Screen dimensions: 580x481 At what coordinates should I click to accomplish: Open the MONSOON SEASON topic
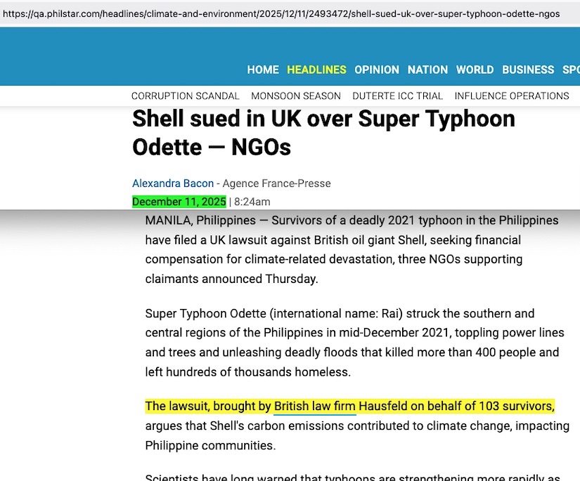[296, 96]
